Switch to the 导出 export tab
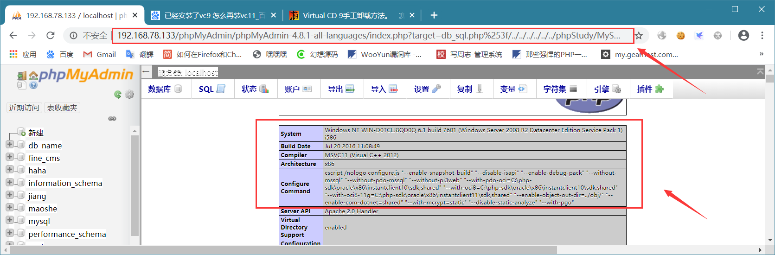 click(342, 89)
